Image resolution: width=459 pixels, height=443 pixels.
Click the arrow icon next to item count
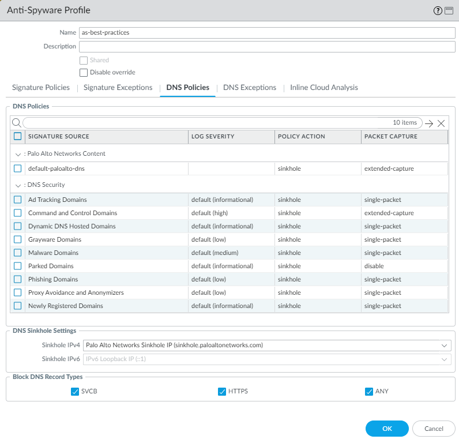click(428, 123)
